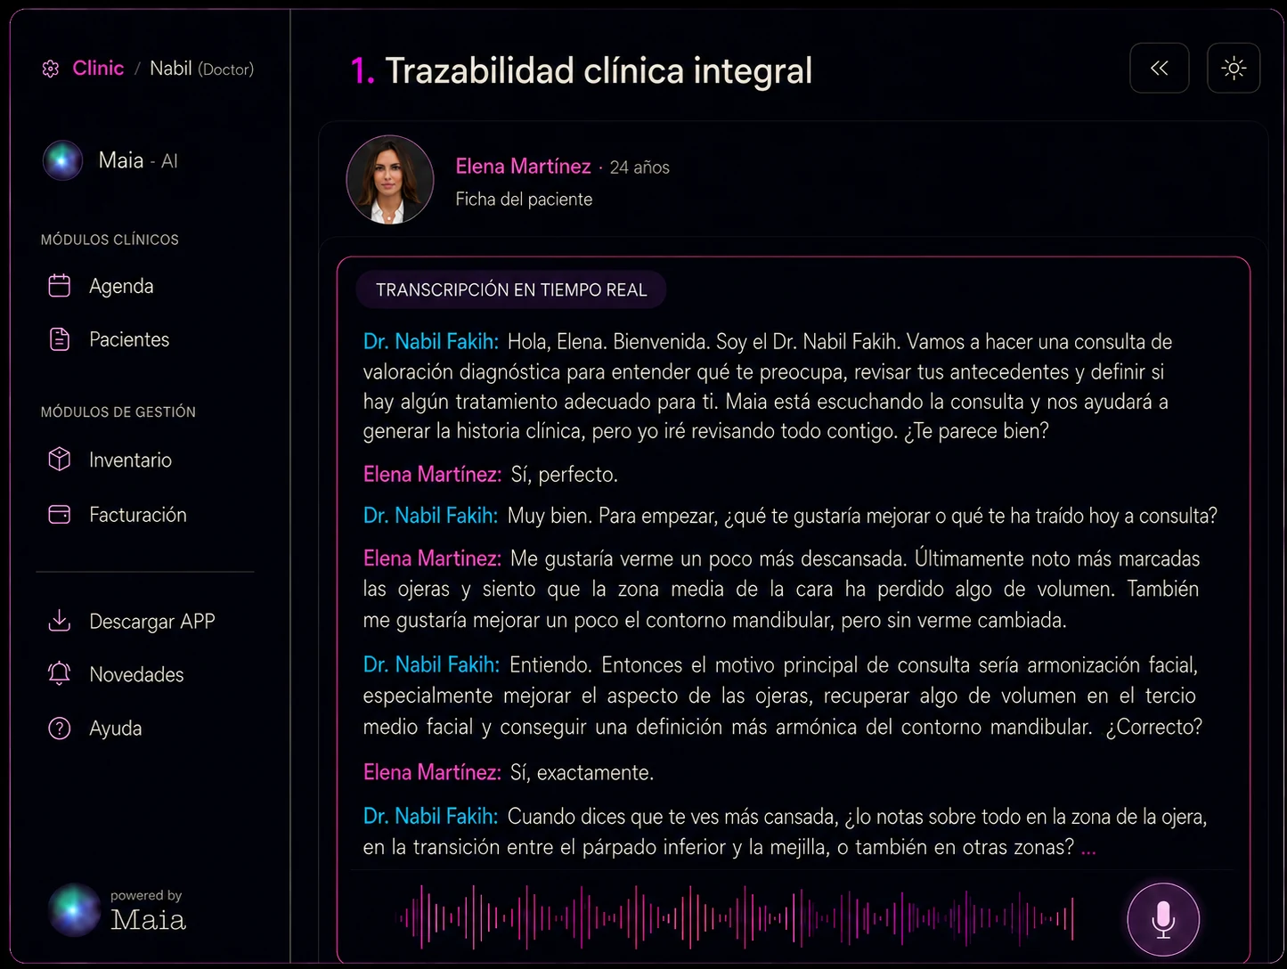
Task: Open the Agenda module
Action: tap(121, 286)
